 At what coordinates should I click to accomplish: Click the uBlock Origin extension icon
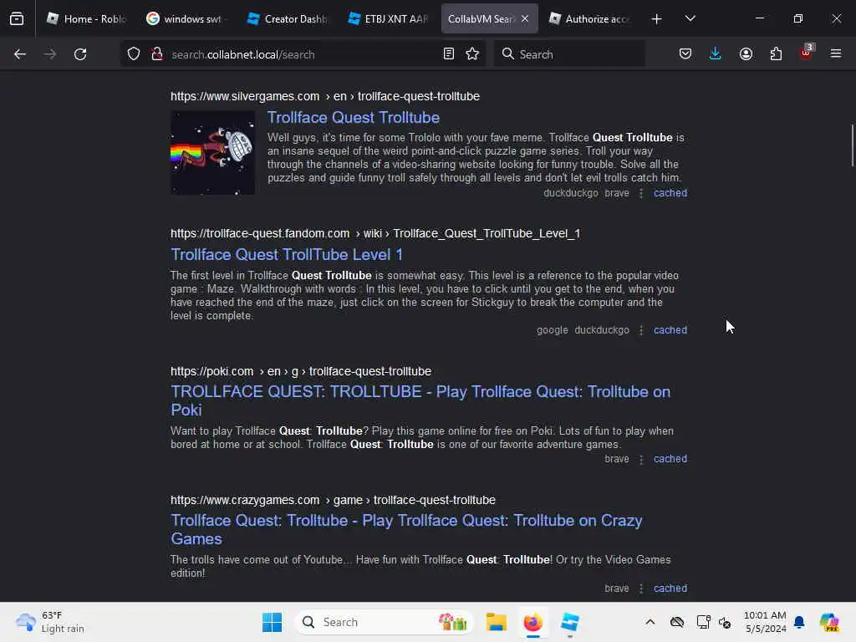(807, 53)
